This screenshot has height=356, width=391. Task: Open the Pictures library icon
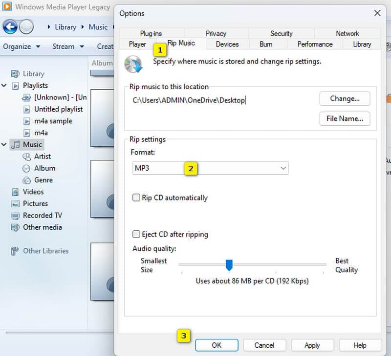[15, 204]
